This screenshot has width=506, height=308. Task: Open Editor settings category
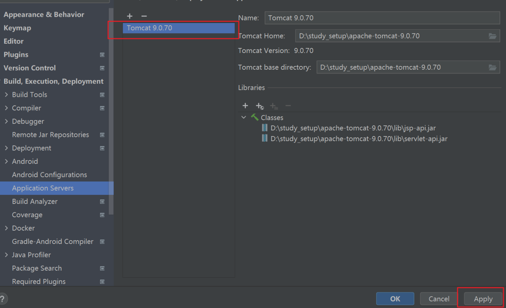click(13, 41)
